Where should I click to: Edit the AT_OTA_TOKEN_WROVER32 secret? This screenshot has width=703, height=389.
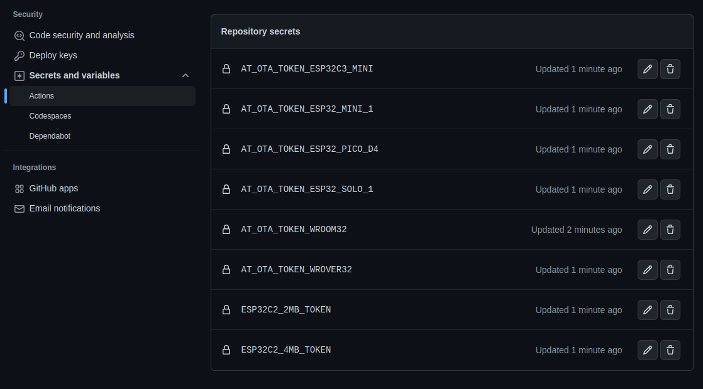pyautogui.click(x=647, y=269)
